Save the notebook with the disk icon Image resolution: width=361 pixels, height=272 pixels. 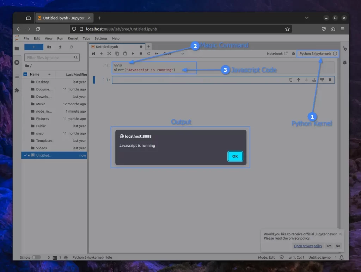[93, 53]
